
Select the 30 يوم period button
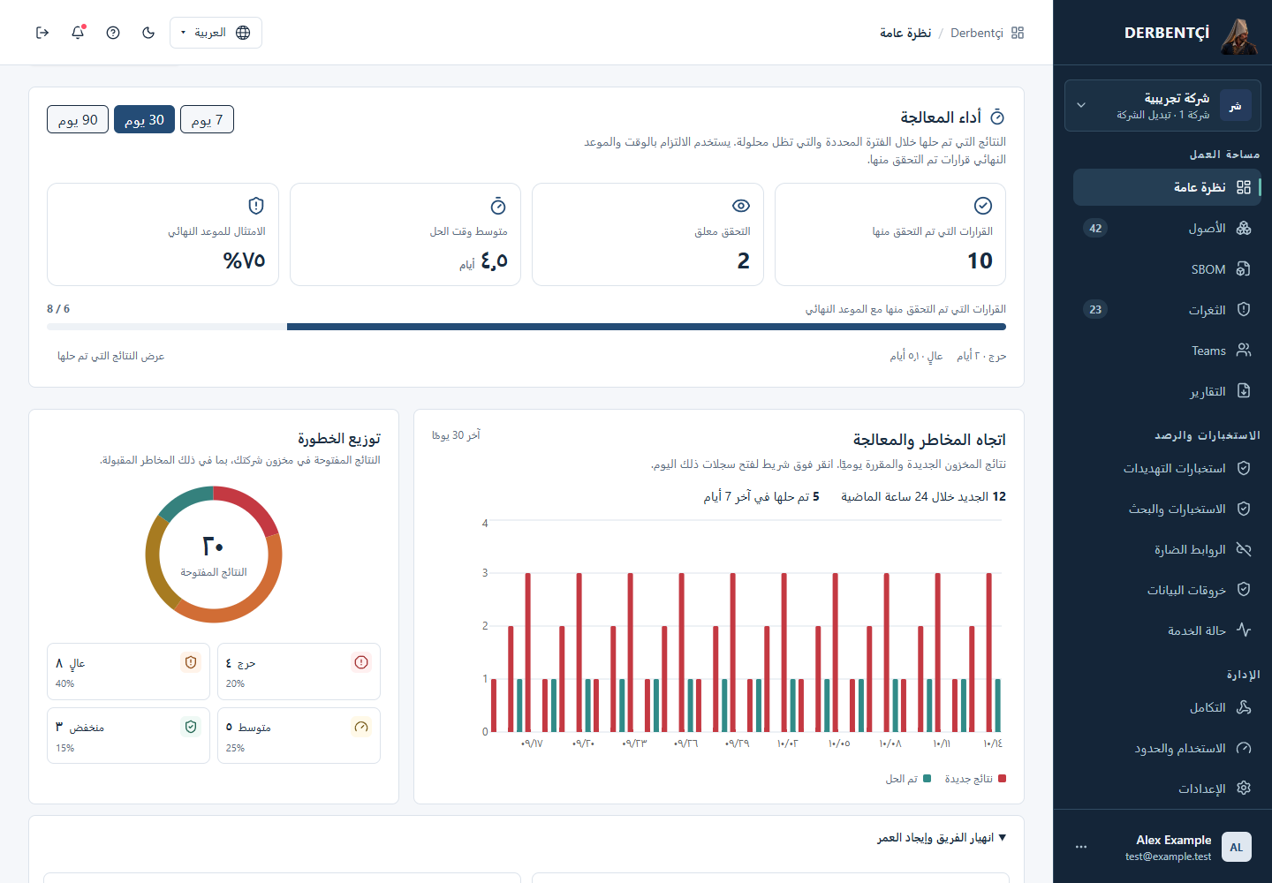(144, 119)
